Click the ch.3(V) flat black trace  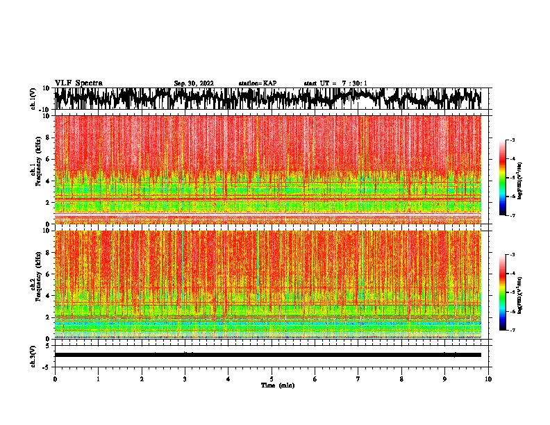[268, 355]
